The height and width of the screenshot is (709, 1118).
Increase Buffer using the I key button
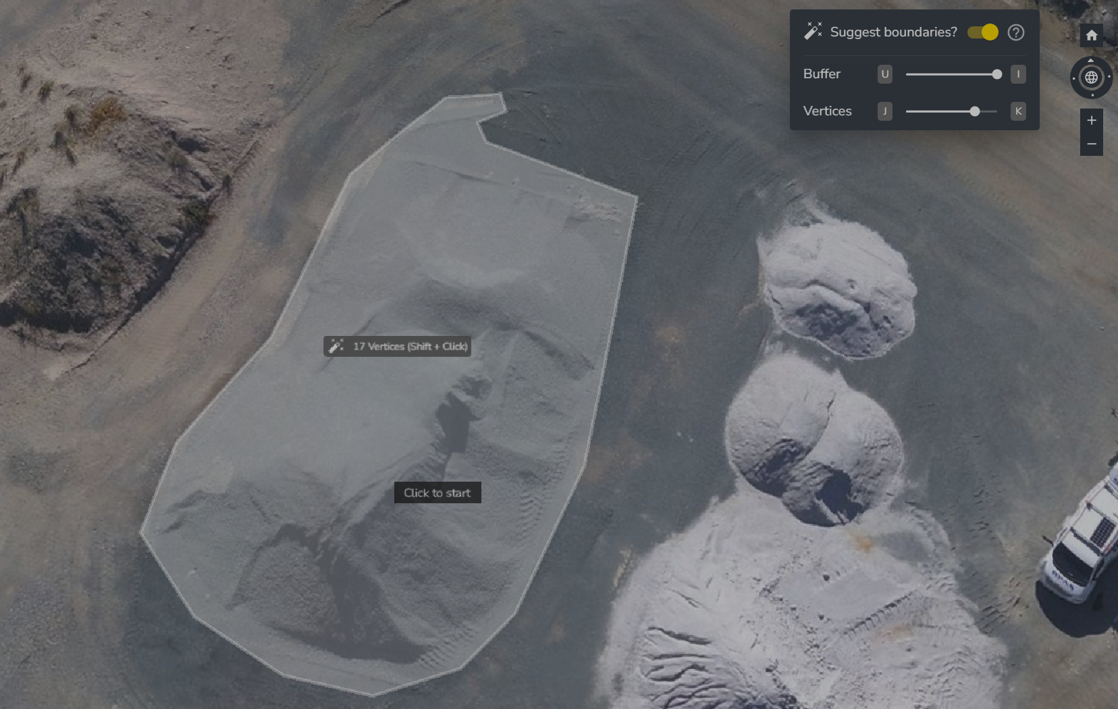click(1018, 74)
